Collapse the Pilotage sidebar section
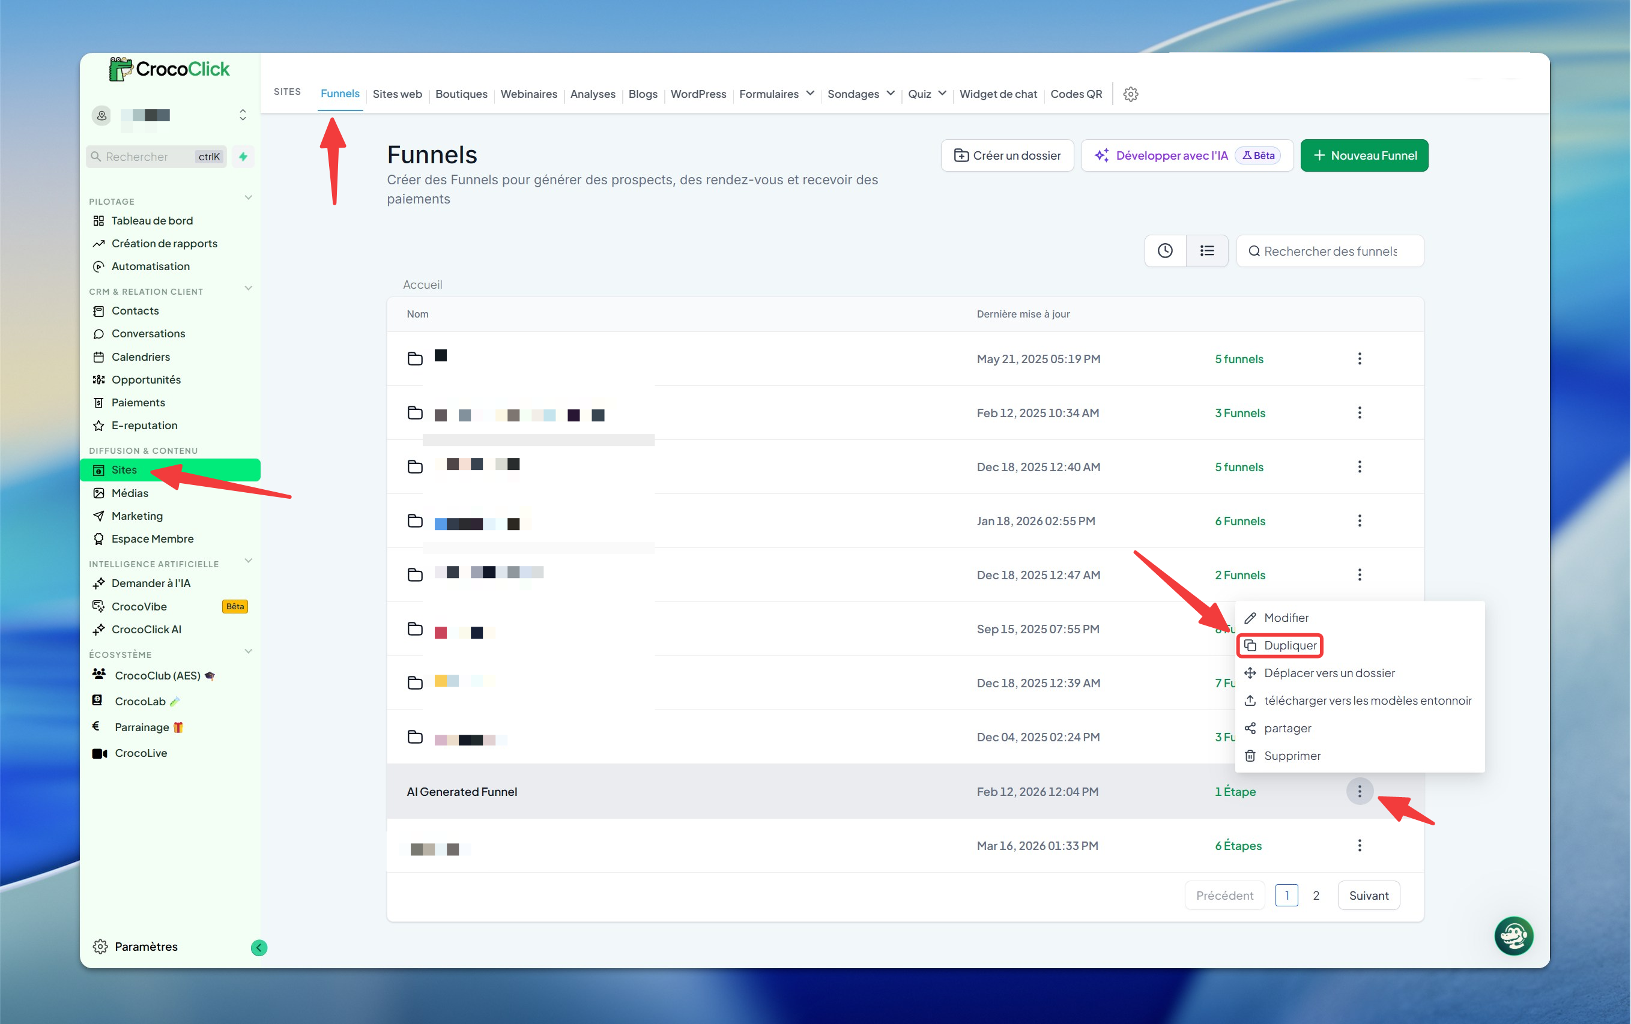Image resolution: width=1631 pixels, height=1024 pixels. click(x=248, y=198)
